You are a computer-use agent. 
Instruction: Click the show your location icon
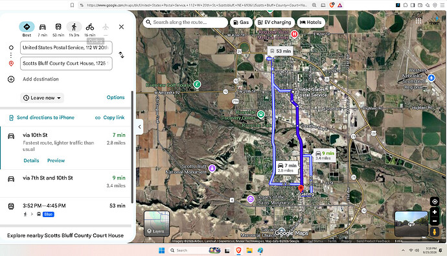coord(435,202)
